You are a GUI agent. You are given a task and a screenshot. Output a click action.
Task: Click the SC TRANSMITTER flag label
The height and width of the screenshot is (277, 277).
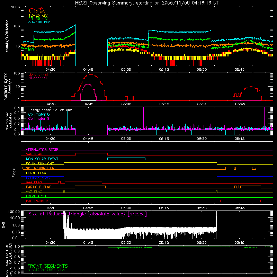40,168
